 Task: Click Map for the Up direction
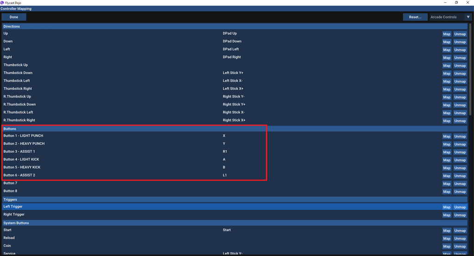(x=446, y=34)
